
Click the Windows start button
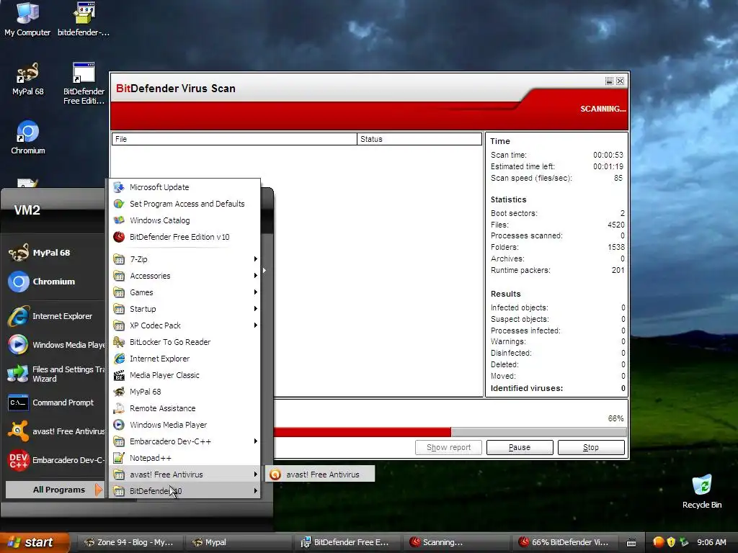34,542
